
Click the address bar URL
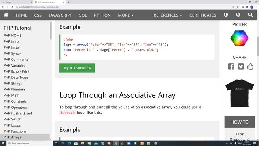[x=39, y=7]
